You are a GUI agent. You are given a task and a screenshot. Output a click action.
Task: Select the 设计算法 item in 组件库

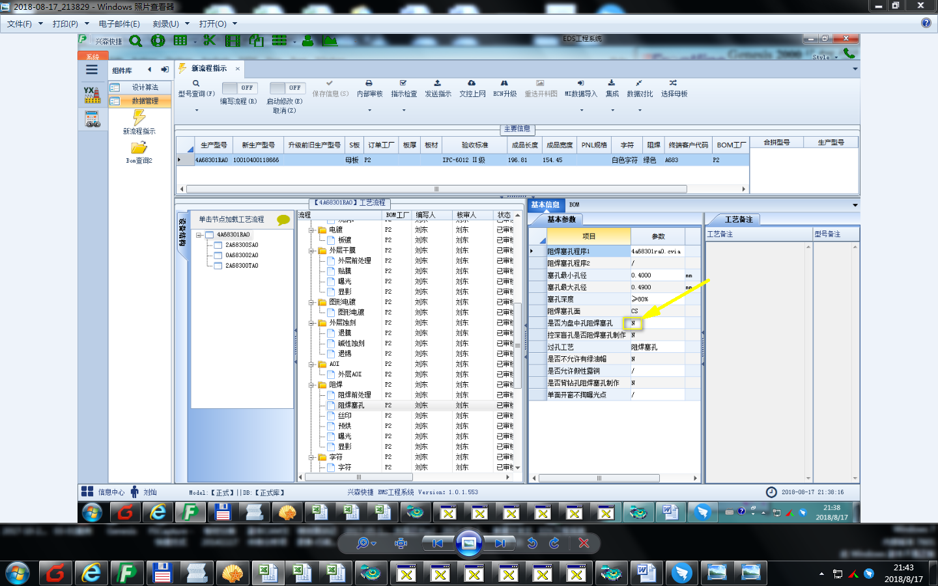(x=140, y=87)
